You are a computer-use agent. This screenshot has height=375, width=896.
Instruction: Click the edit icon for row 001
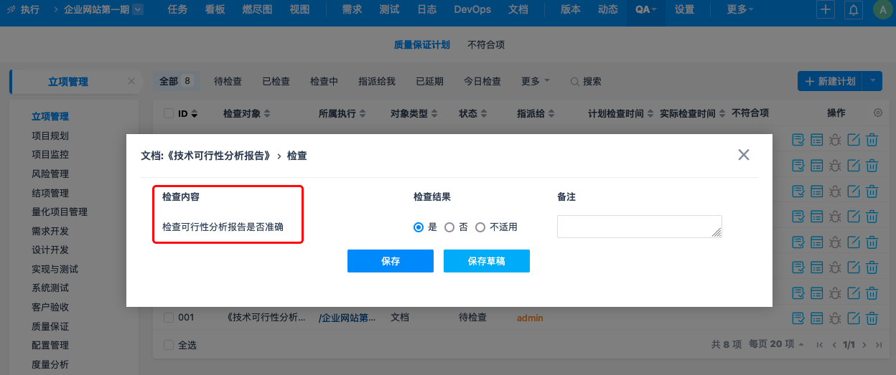(854, 318)
